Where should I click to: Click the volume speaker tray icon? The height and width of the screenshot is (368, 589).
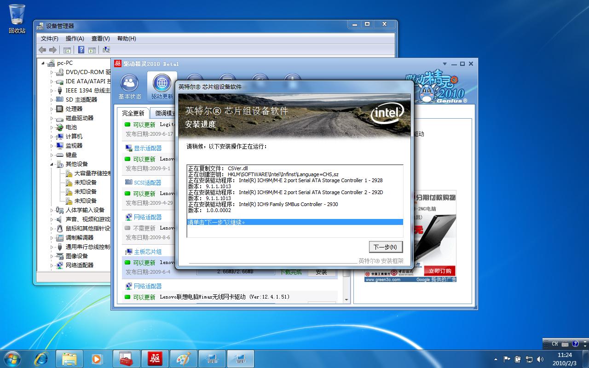click(x=540, y=359)
